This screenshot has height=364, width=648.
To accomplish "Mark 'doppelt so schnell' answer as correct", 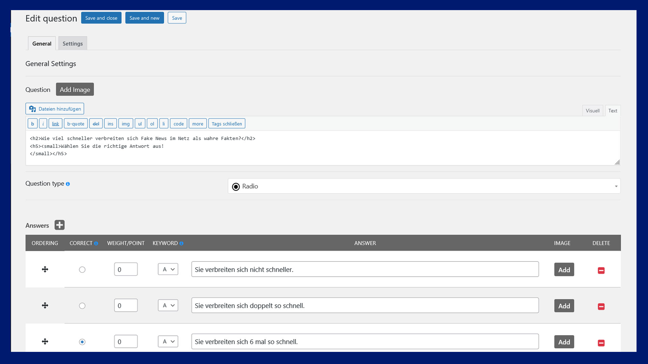I will pos(82,306).
